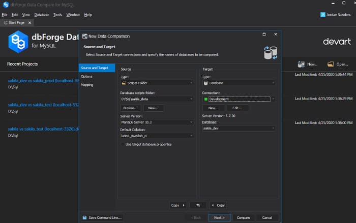The image size is (356, 223).
Task: Click the dbForge app logo in the title bar
Action: coord(6,5)
